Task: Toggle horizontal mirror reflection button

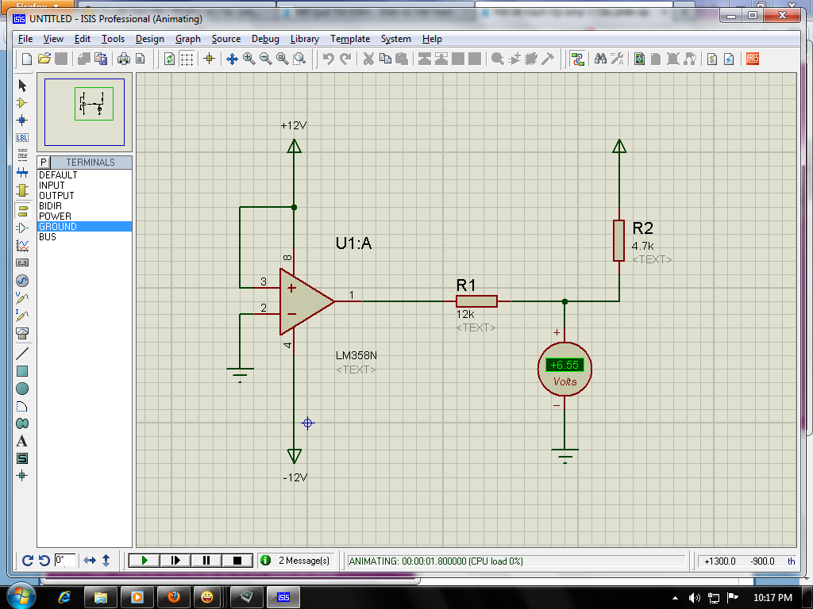Action: (90, 561)
